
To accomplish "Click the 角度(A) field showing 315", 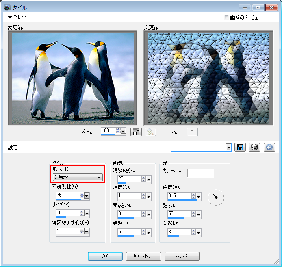I will 179,195.
